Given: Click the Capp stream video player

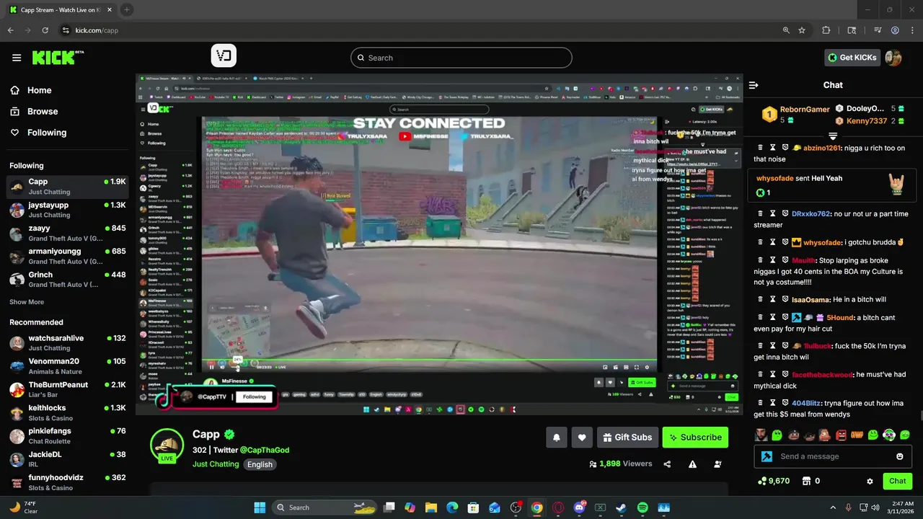Looking at the screenshot, I should tap(438, 244).
